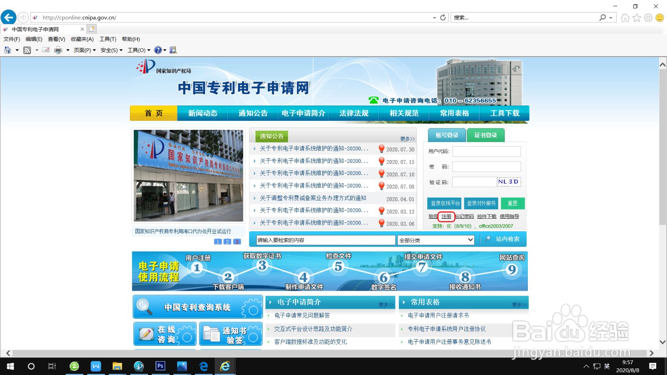Click the 注册 link
This screenshot has height=375, width=667.
(446, 216)
